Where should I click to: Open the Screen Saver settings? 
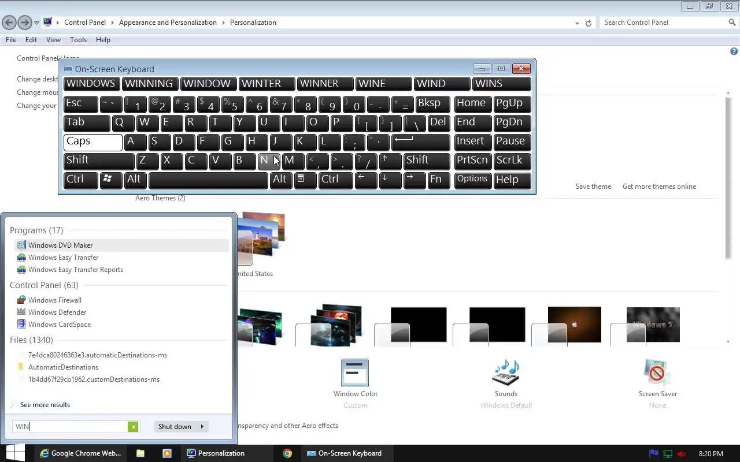pyautogui.click(x=657, y=378)
